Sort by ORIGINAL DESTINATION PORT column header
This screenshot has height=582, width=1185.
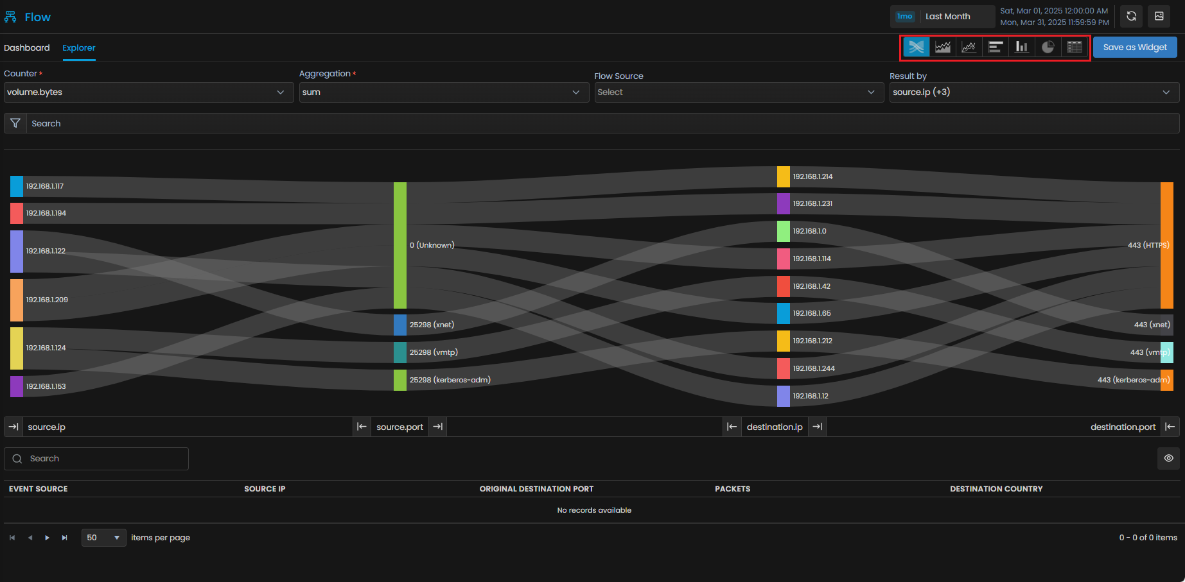click(536, 489)
